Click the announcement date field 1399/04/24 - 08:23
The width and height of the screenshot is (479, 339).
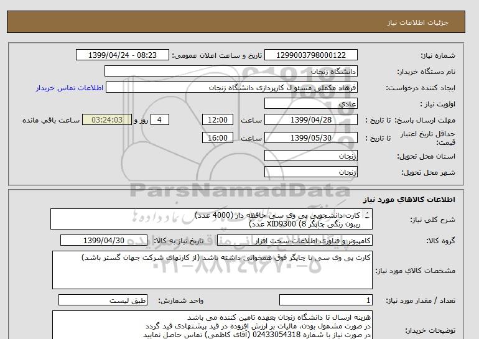click(122, 55)
